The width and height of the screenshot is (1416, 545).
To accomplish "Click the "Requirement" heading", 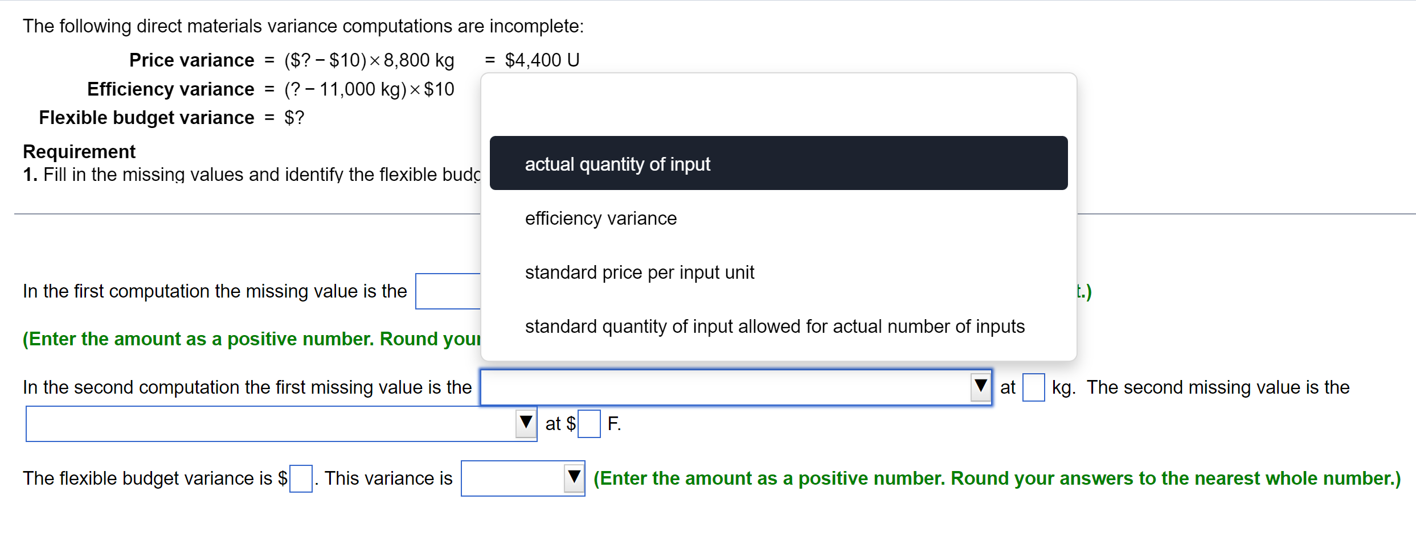I will 79,151.
